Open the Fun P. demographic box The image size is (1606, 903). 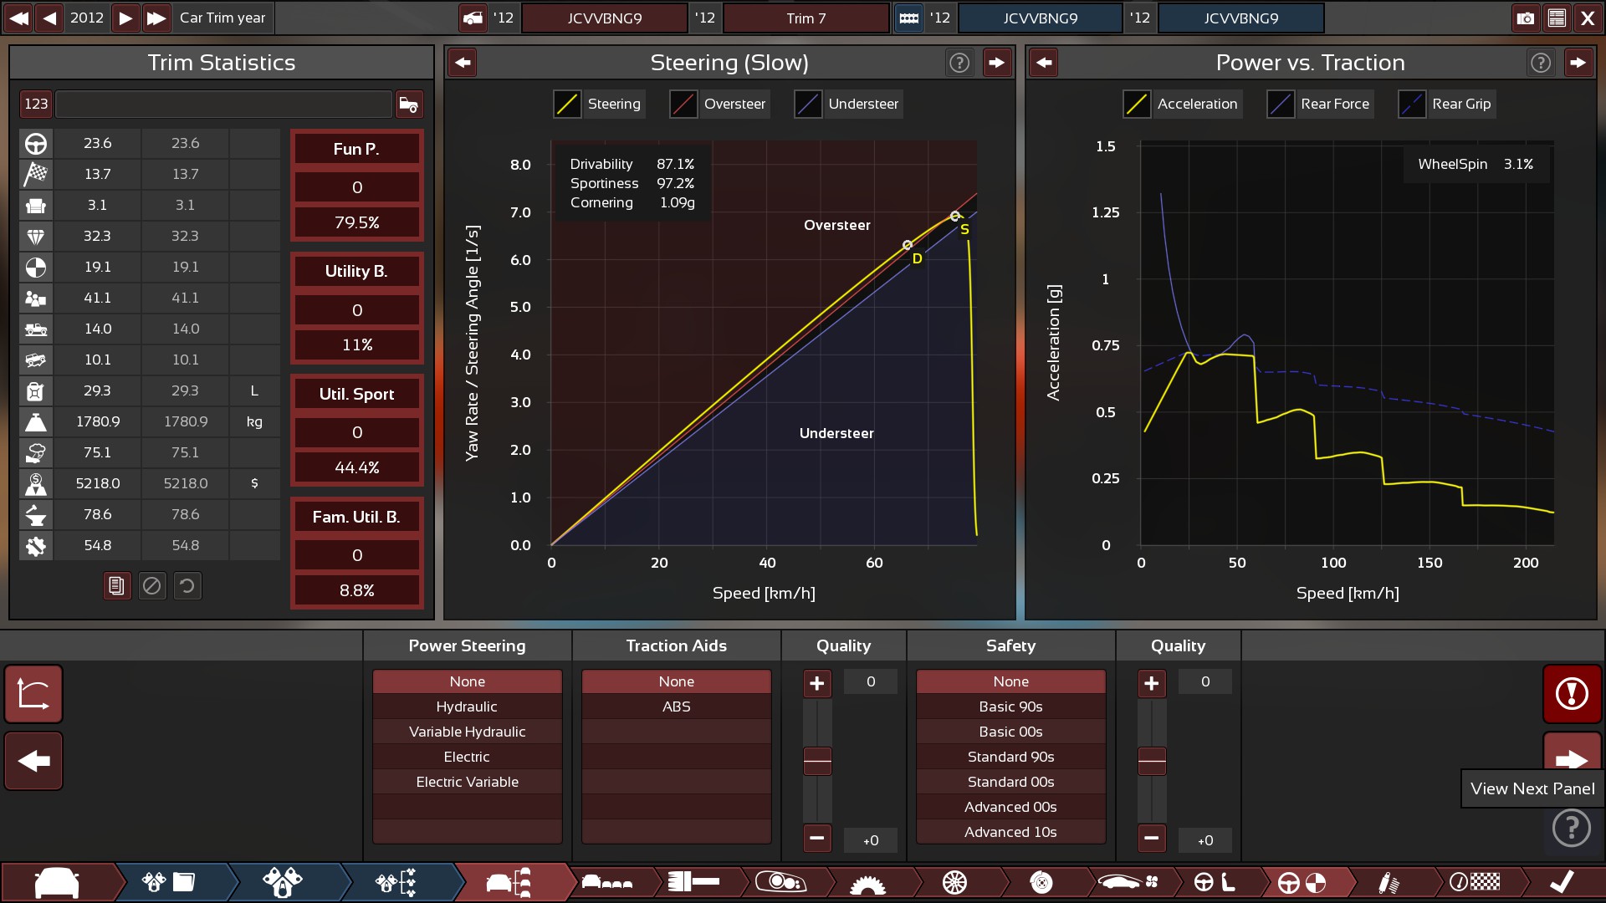[357, 185]
